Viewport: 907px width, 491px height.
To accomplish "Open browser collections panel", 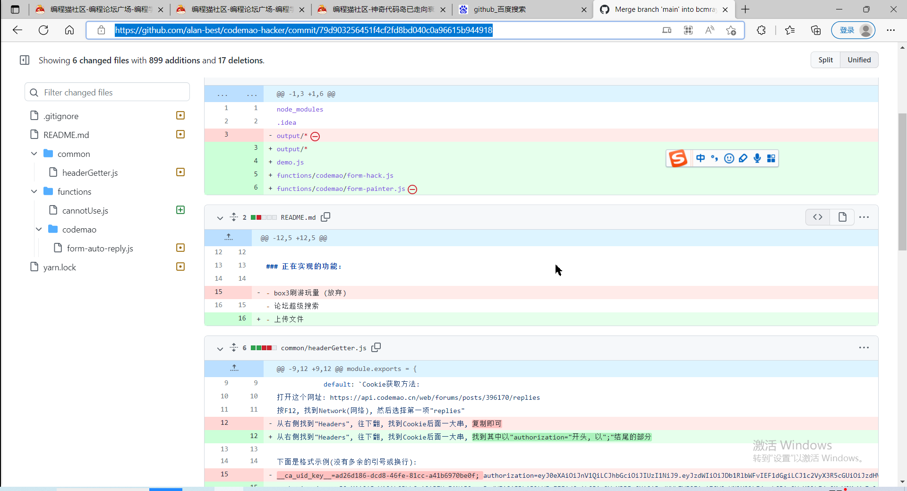I will 816,30.
